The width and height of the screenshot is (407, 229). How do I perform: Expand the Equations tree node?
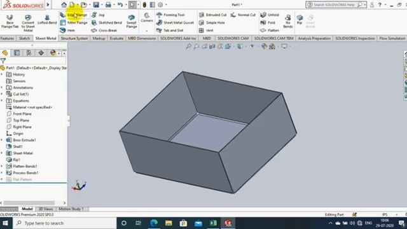point(2,101)
